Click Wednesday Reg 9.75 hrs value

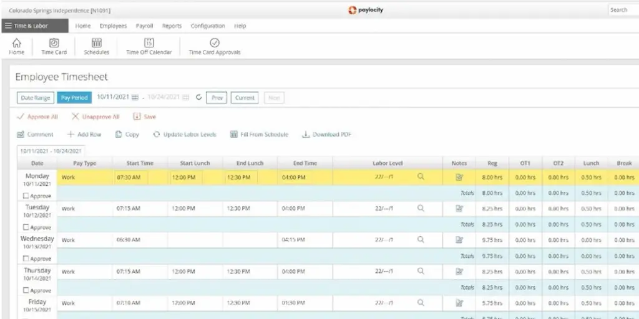(x=492, y=240)
